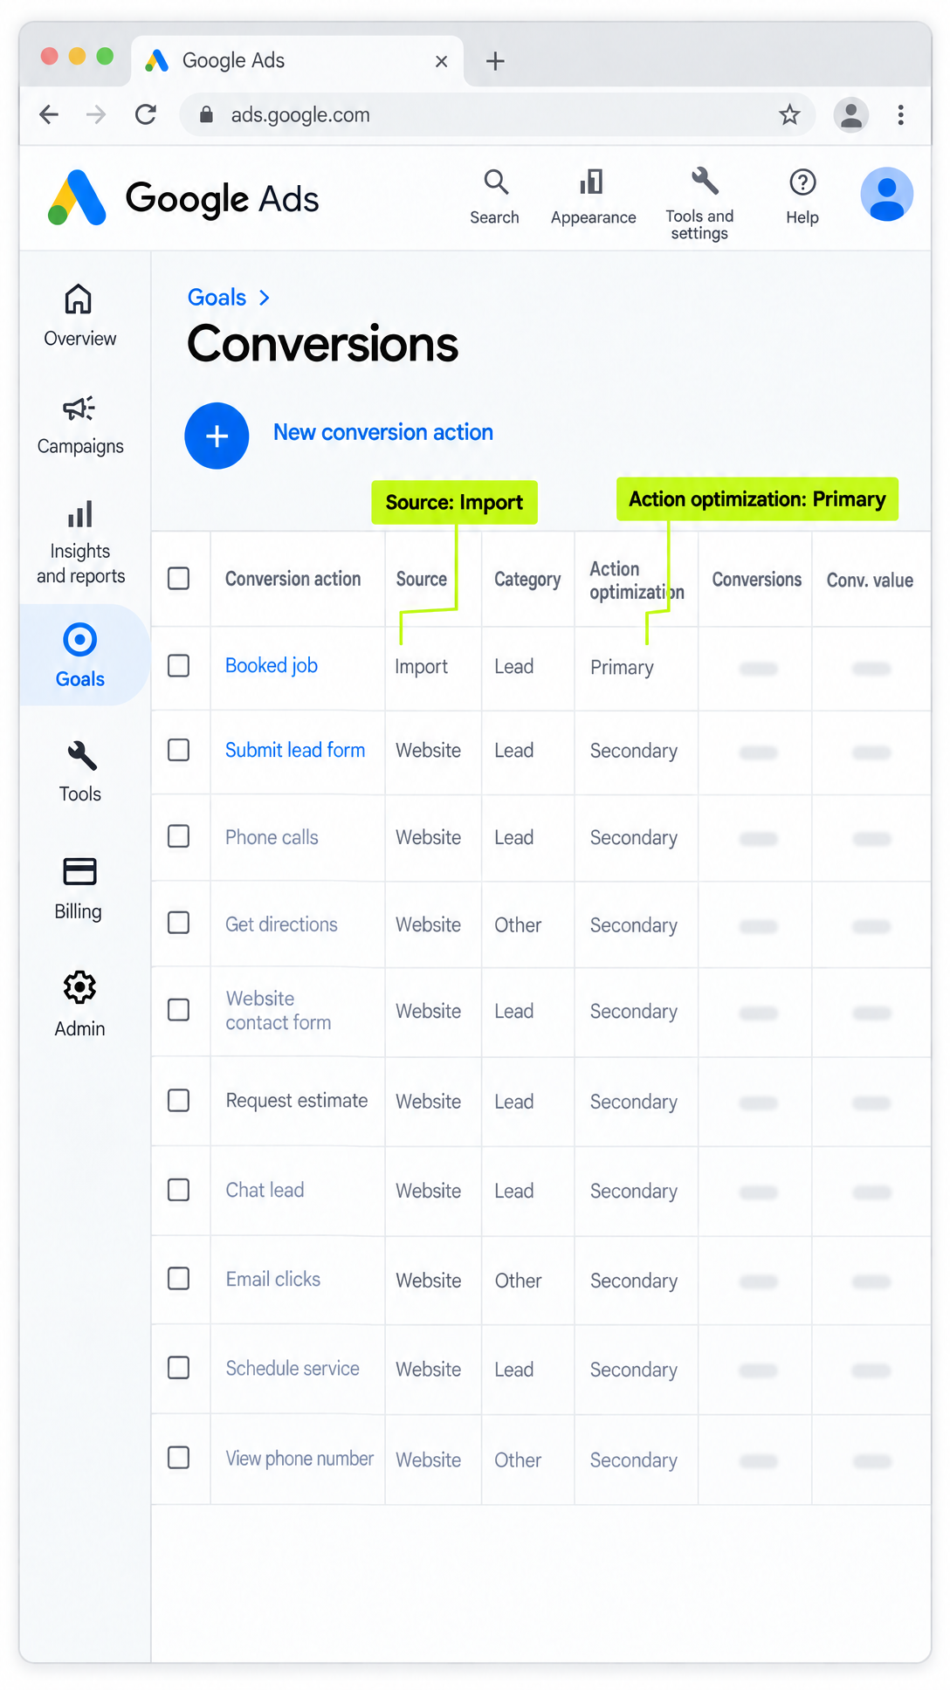950x1690 pixels.
Task: Go to Overview in sidebar
Action: (x=79, y=316)
